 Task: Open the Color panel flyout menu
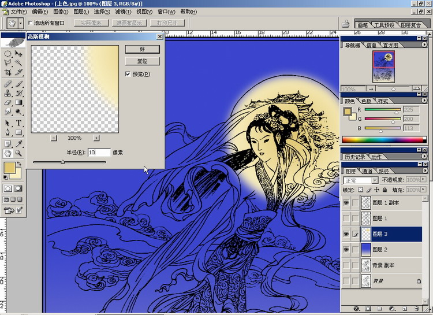coord(424,101)
